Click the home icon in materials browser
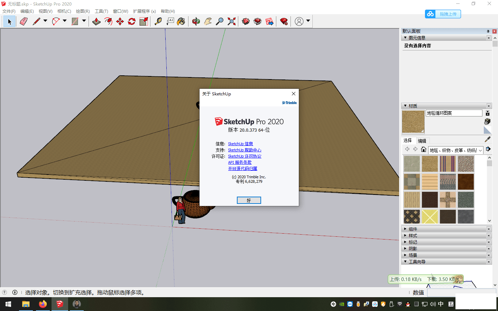This screenshot has height=311, width=498. pos(424,149)
